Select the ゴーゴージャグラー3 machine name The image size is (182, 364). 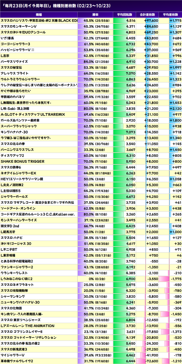(15, 44)
